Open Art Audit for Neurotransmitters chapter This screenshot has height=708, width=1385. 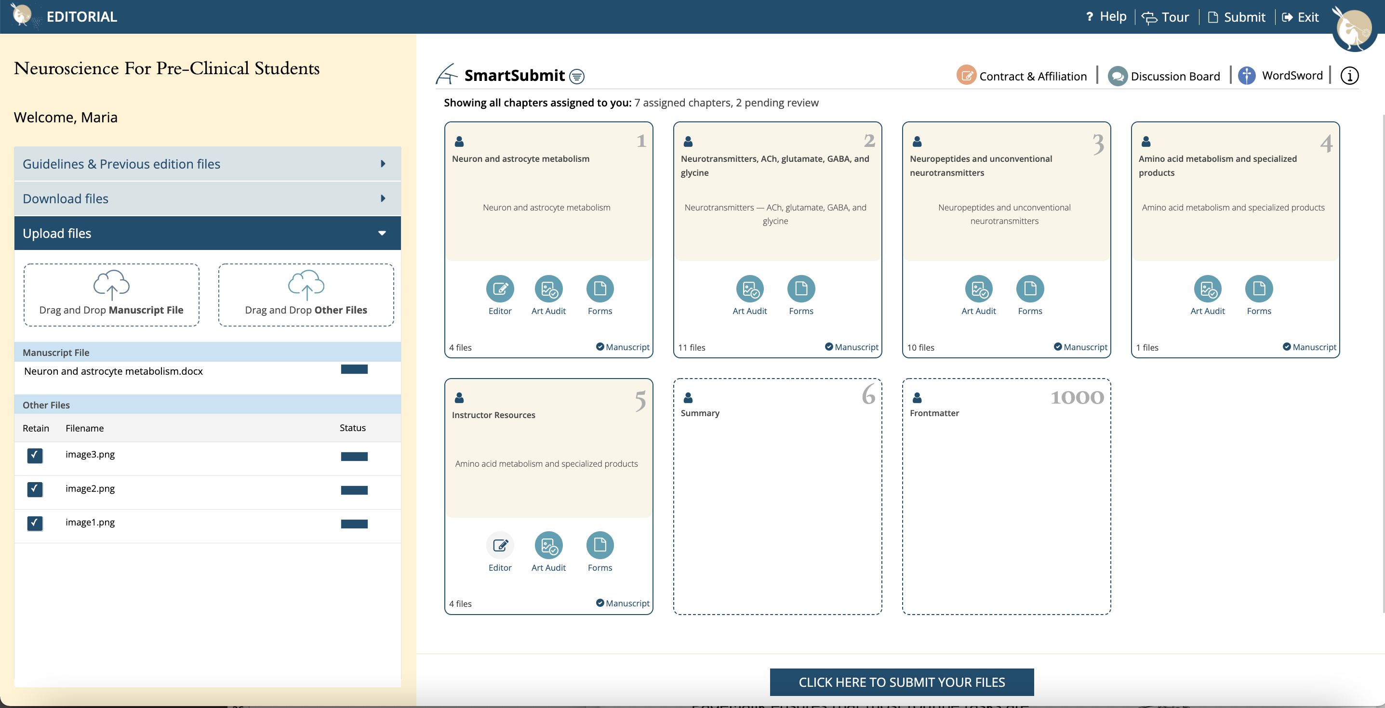coord(749,289)
